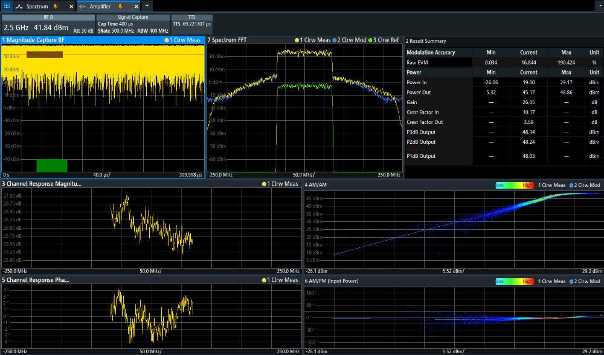Viewport: 604px width, 355px height.
Task: Click the Amplifier tab amplifier icon
Action: [x=83, y=6]
